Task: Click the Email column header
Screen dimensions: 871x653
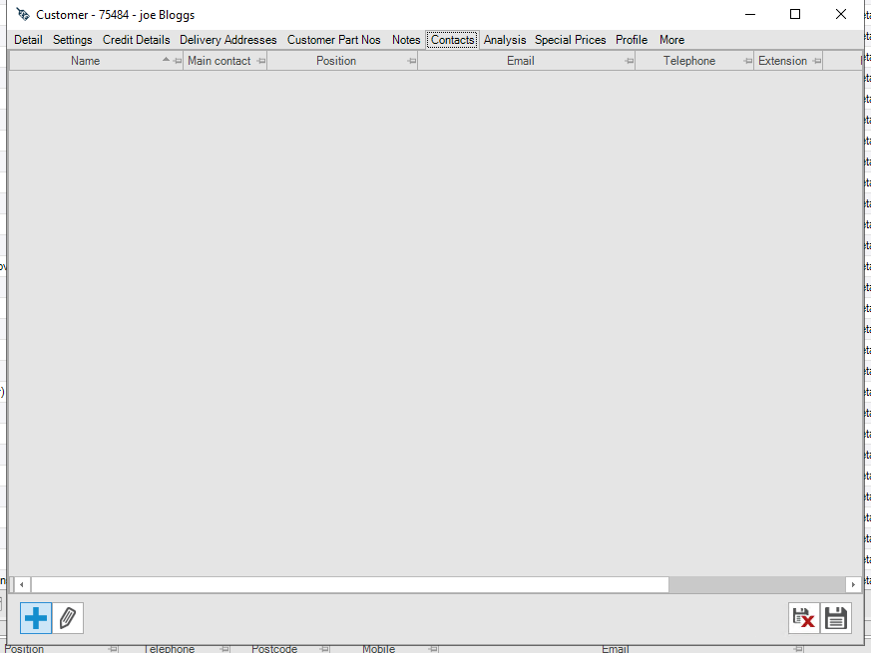Action: pyautogui.click(x=520, y=61)
